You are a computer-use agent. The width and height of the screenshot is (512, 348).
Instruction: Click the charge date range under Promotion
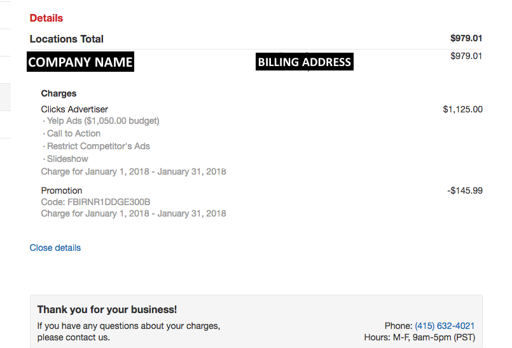pyautogui.click(x=134, y=213)
